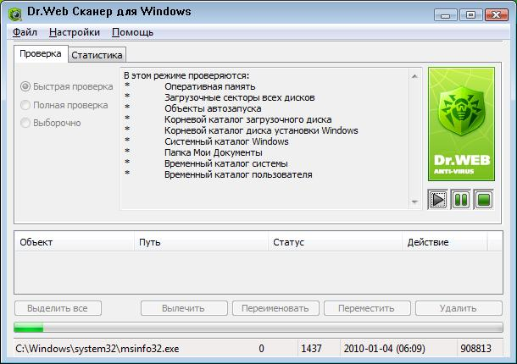Click scroll down arrow in description list
Image resolution: width=517 pixels, height=364 pixels.
tap(414, 202)
